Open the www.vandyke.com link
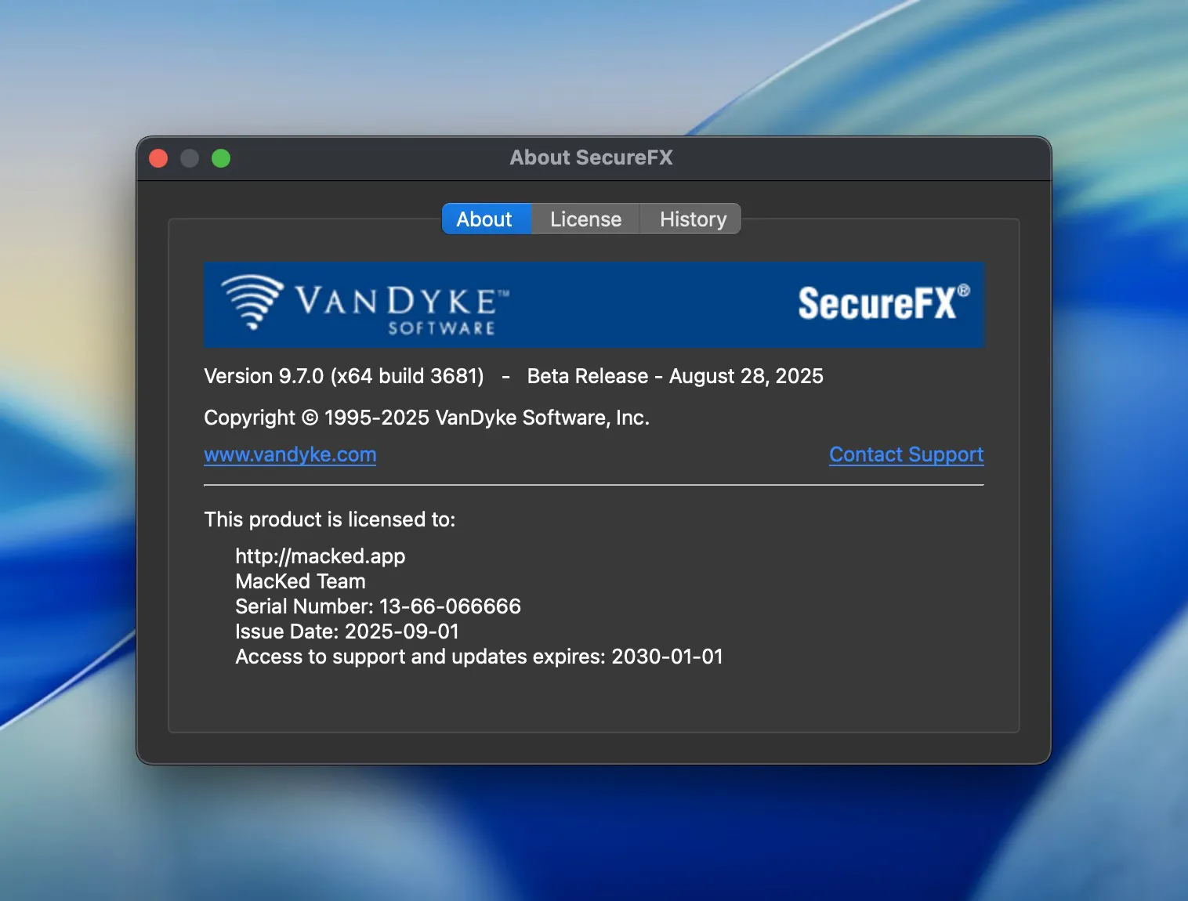This screenshot has height=901, width=1188. click(289, 454)
